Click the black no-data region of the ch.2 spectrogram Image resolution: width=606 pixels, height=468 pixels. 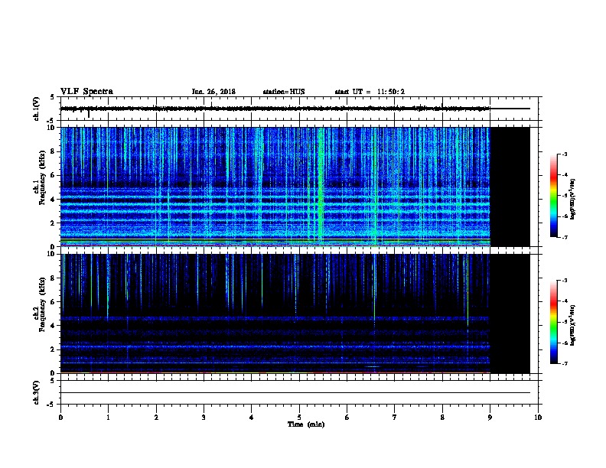(x=510, y=314)
